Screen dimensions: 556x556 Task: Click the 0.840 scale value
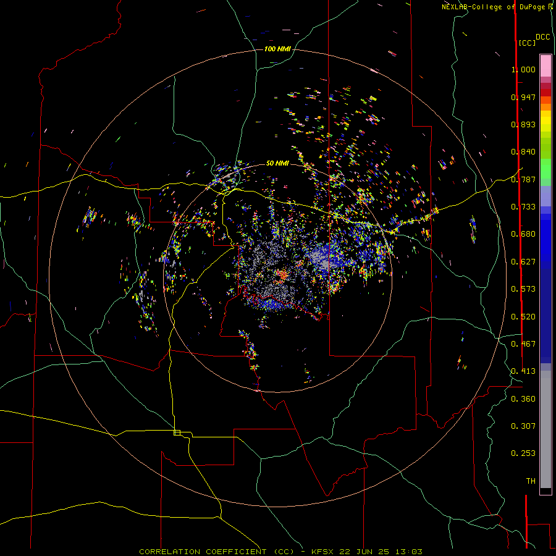point(523,152)
